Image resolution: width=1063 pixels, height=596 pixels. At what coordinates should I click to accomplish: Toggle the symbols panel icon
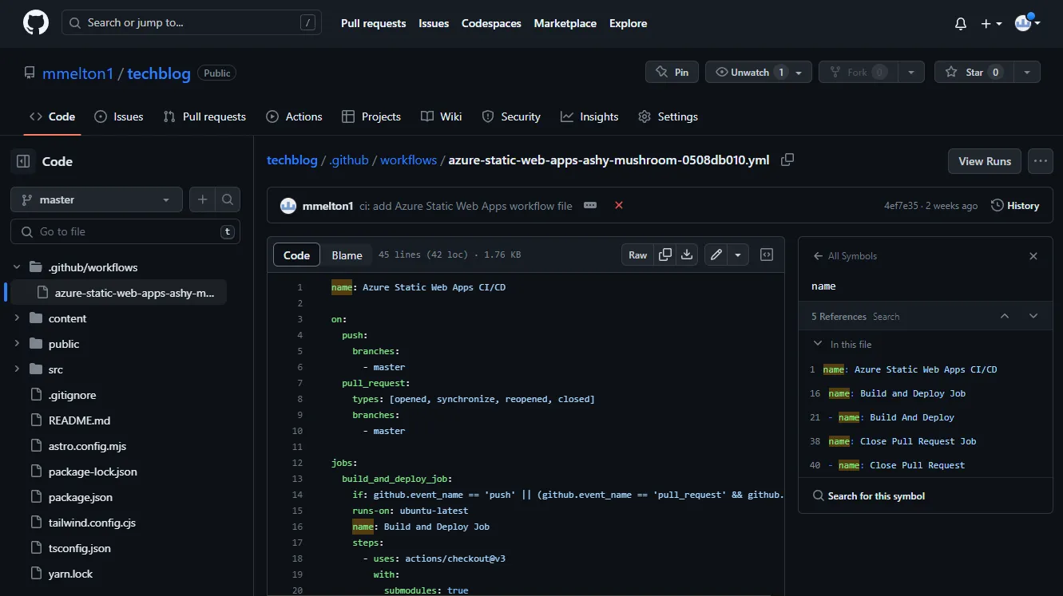(767, 255)
